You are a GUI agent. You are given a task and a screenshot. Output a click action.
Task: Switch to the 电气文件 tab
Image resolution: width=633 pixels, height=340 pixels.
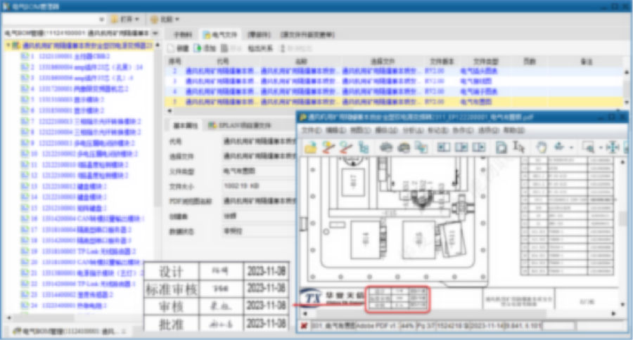222,34
